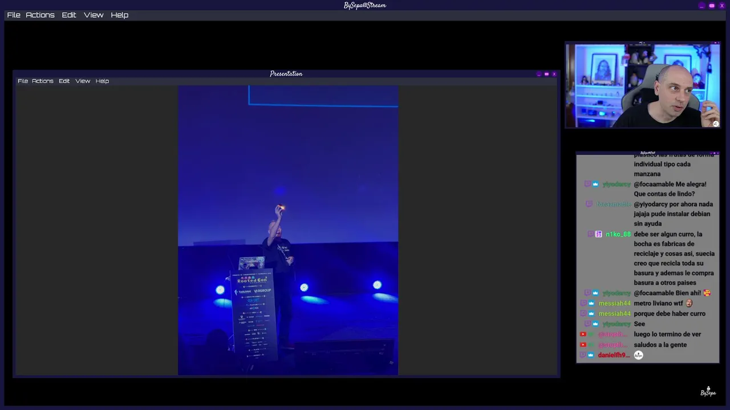Click the stage photo in Presentation window

[288, 230]
